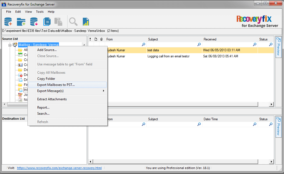Click the add destination folder toolbar icon

(x=21, y=22)
